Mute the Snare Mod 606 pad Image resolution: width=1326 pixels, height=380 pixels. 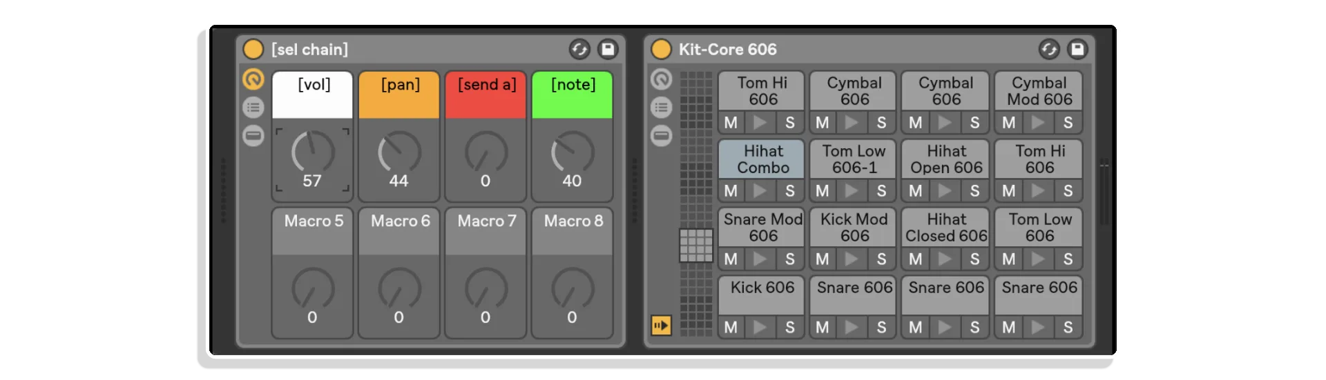(731, 259)
